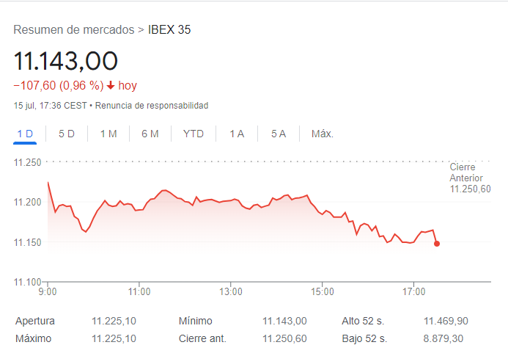Open the Resumen de mercados link
The height and width of the screenshot is (356, 508).
(x=73, y=30)
